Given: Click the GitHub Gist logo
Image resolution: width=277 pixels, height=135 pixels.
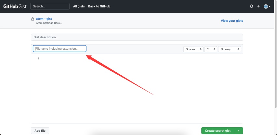Looking at the screenshot, I should coord(15,6).
